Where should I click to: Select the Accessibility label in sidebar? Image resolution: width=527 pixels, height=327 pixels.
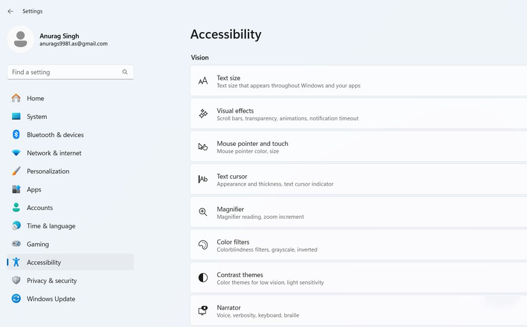coord(43,262)
